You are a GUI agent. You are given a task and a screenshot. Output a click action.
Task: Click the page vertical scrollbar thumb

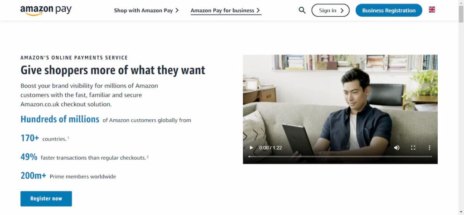pos(461,14)
